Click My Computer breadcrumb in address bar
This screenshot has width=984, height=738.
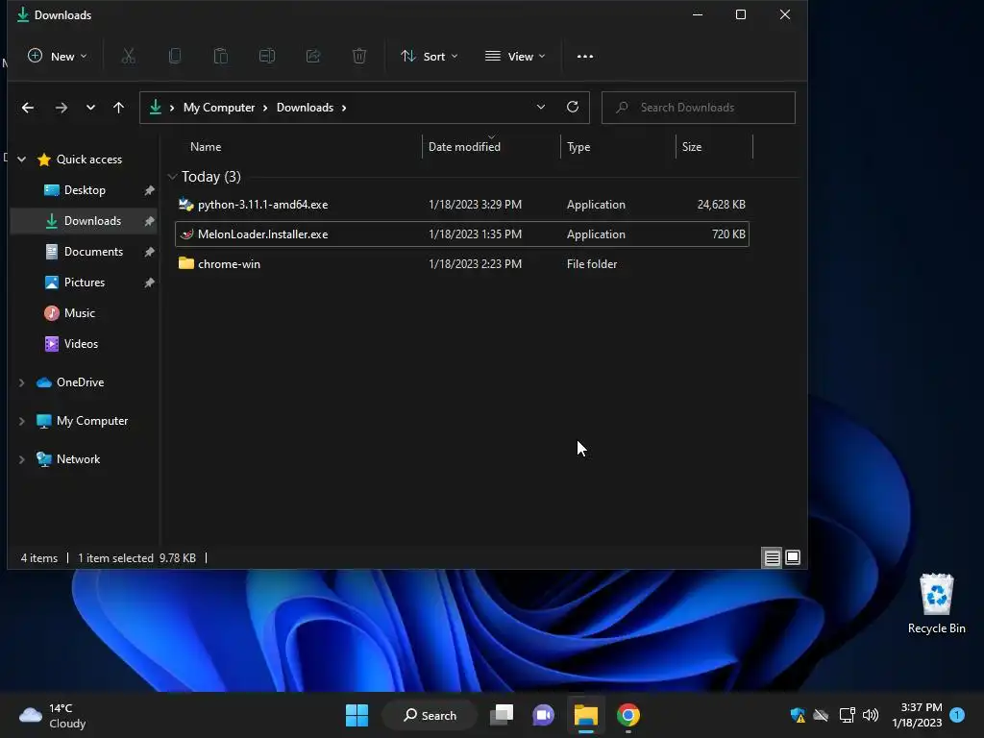[x=219, y=108]
